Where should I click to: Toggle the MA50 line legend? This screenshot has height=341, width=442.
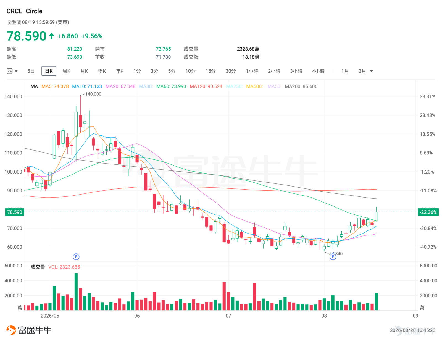click(x=274, y=86)
